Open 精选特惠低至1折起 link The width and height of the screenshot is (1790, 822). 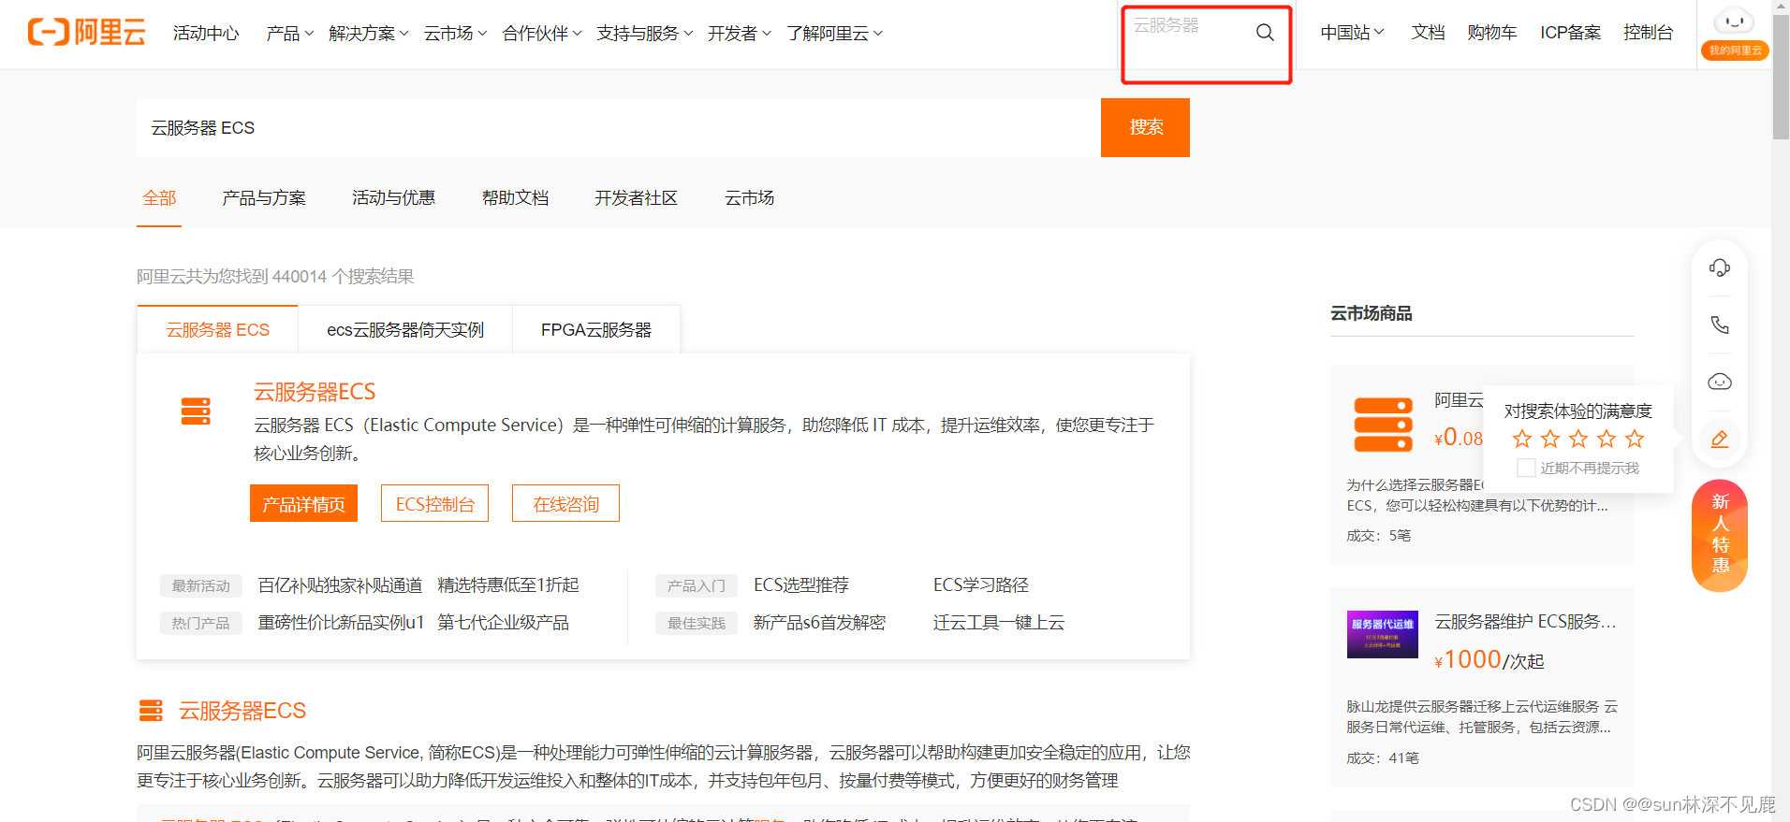pos(508,585)
